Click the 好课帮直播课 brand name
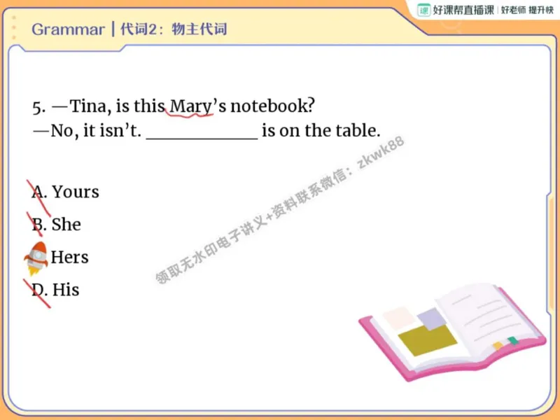The width and height of the screenshot is (560, 420). (463, 10)
